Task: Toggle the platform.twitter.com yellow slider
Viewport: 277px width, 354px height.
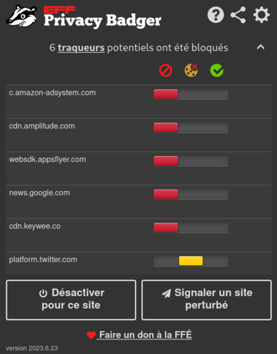Action: (x=191, y=261)
